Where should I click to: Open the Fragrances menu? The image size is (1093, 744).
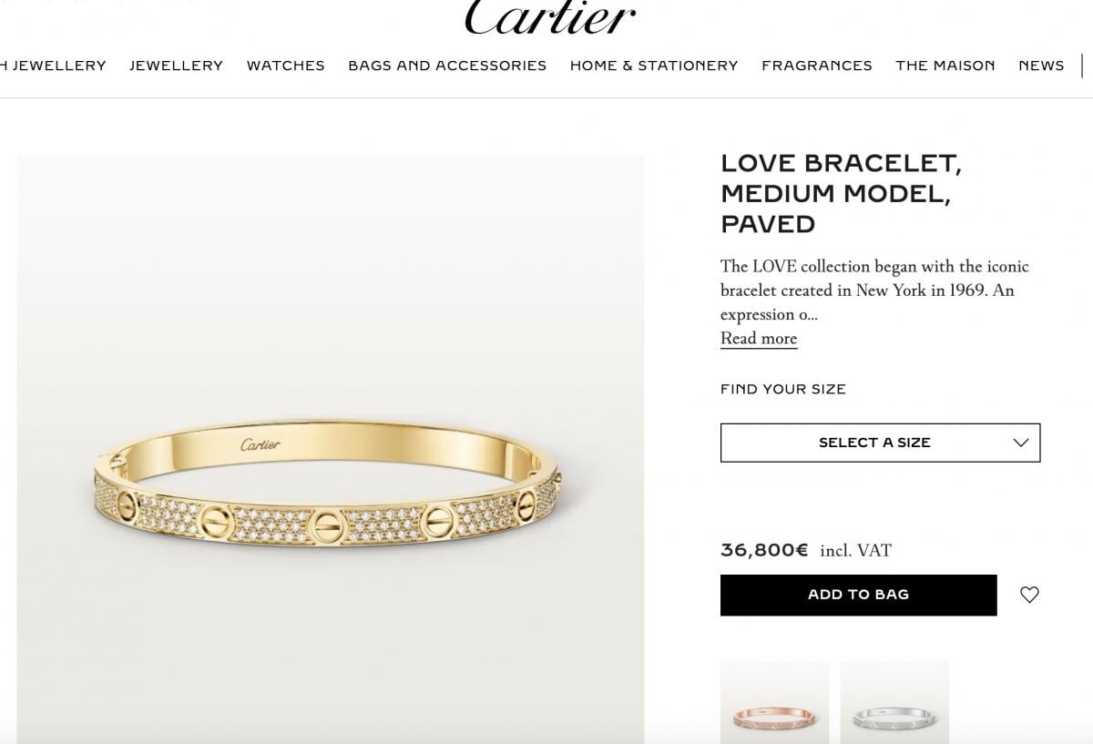[x=817, y=66]
